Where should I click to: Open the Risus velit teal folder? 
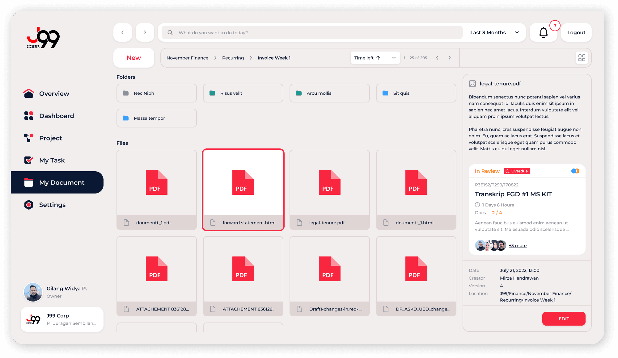point(243,93)
